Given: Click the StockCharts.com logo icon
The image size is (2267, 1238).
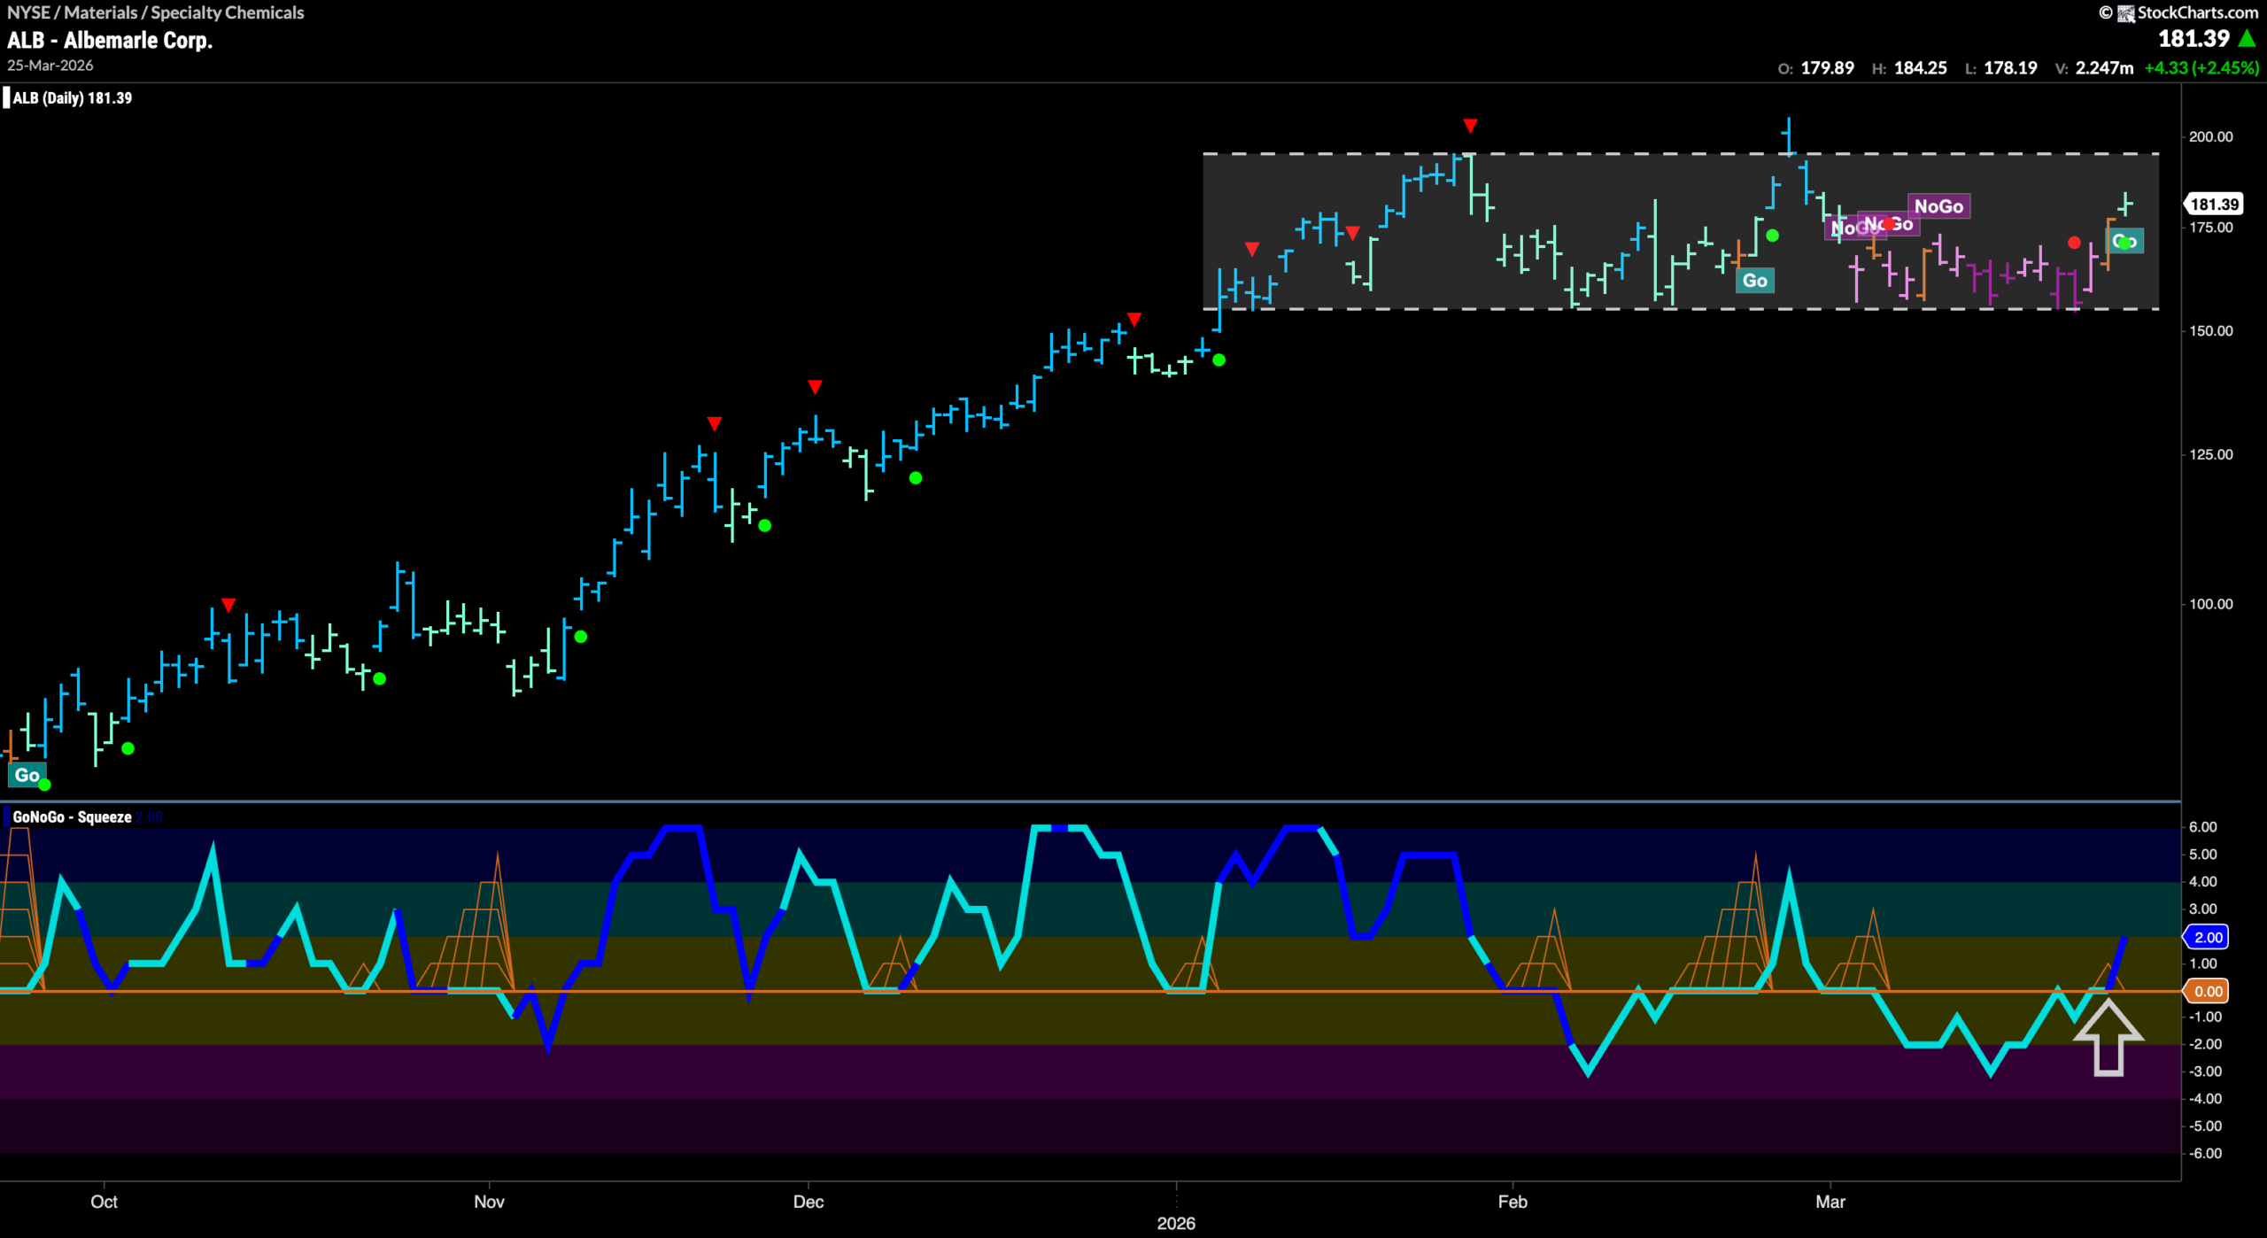Looking at the screenshot, I should 2125,13.
